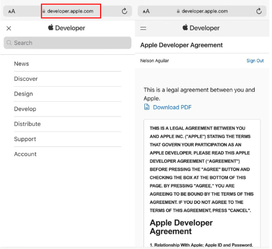Tap the Apple Developer logo in left browser
The height and width of the screenshot is (249, 272).
(67, 28)
